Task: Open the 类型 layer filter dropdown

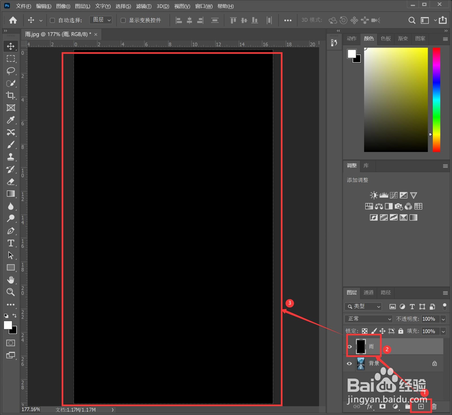Action: [x=363, y=306]
